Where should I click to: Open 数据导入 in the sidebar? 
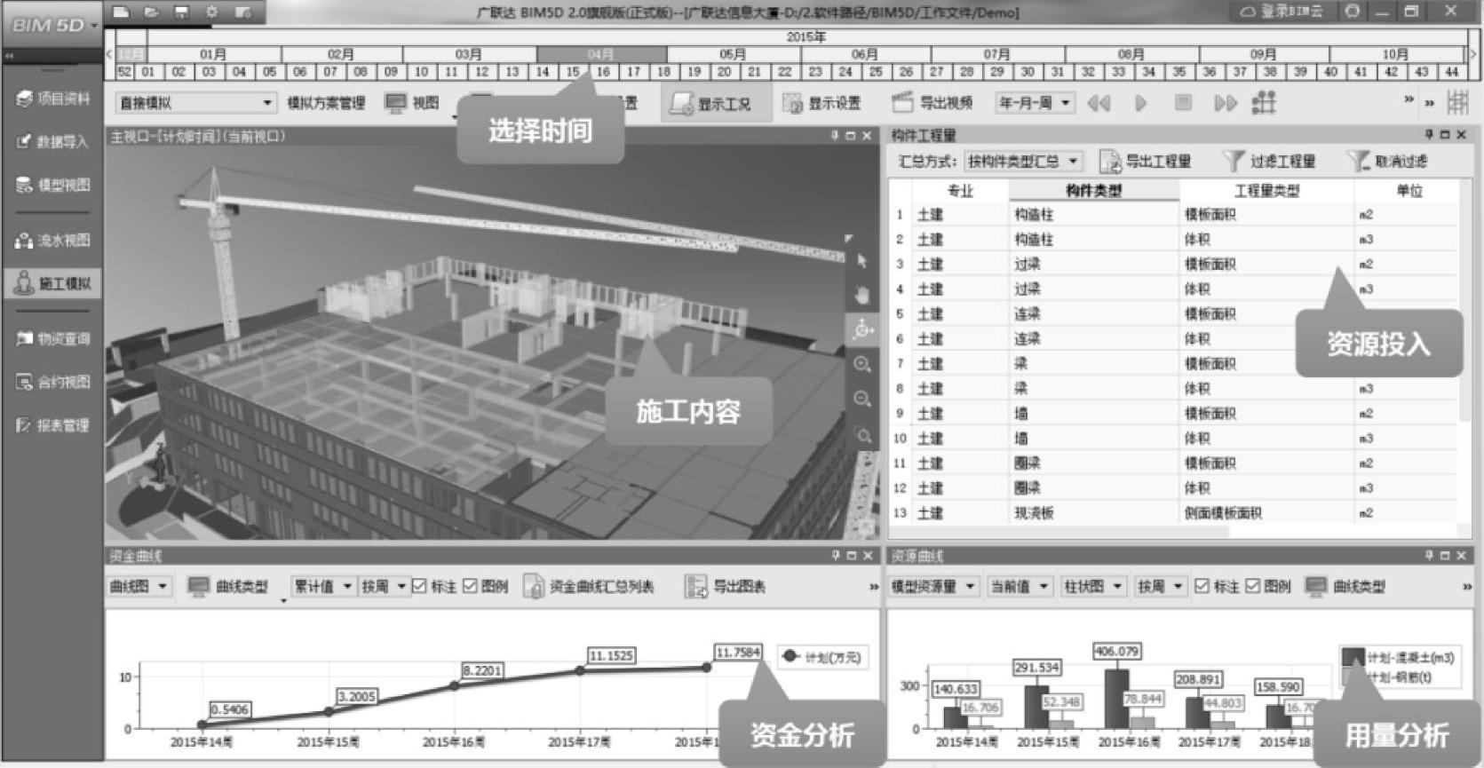53,141
